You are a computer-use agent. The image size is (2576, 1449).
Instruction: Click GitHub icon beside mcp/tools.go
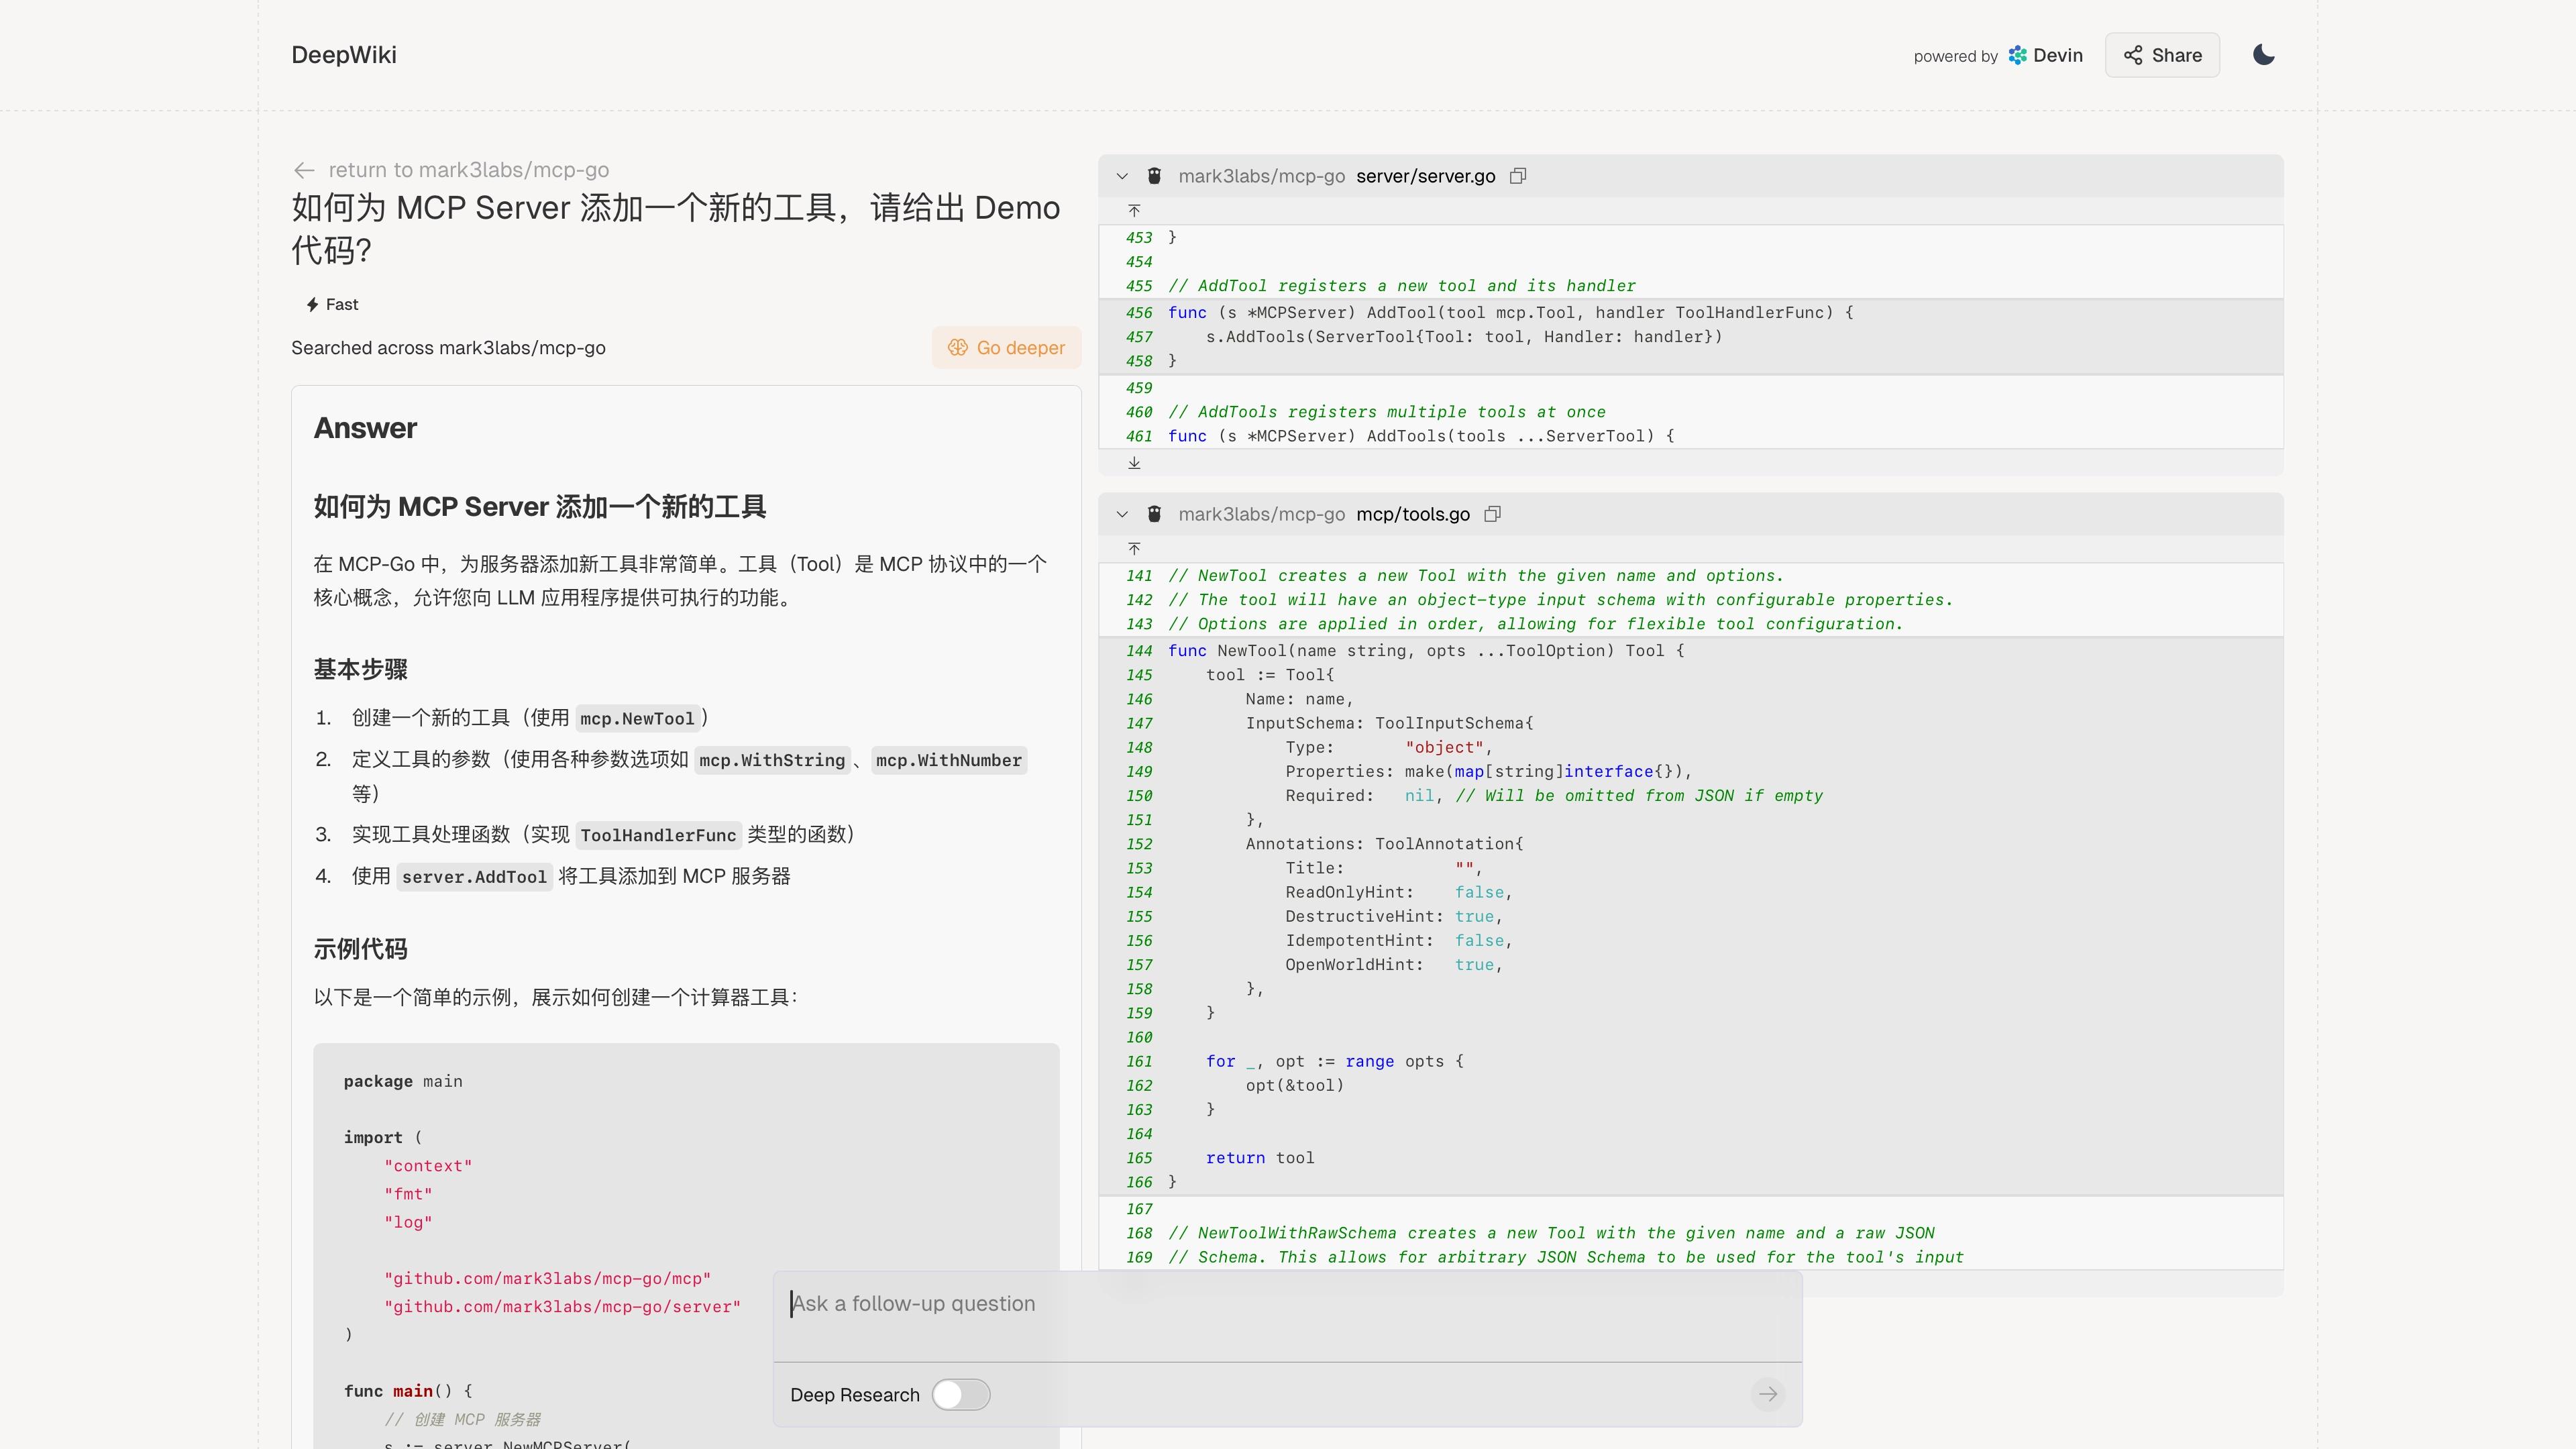(x=1154, y=514)
